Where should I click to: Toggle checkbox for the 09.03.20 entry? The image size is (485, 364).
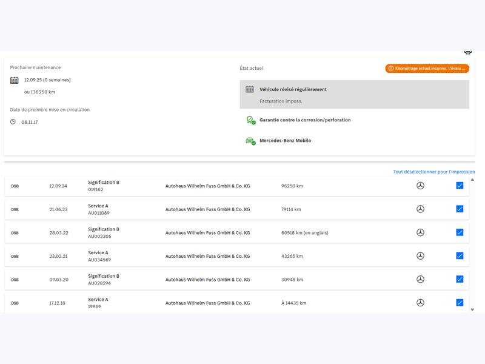click(x=460, y=279)
